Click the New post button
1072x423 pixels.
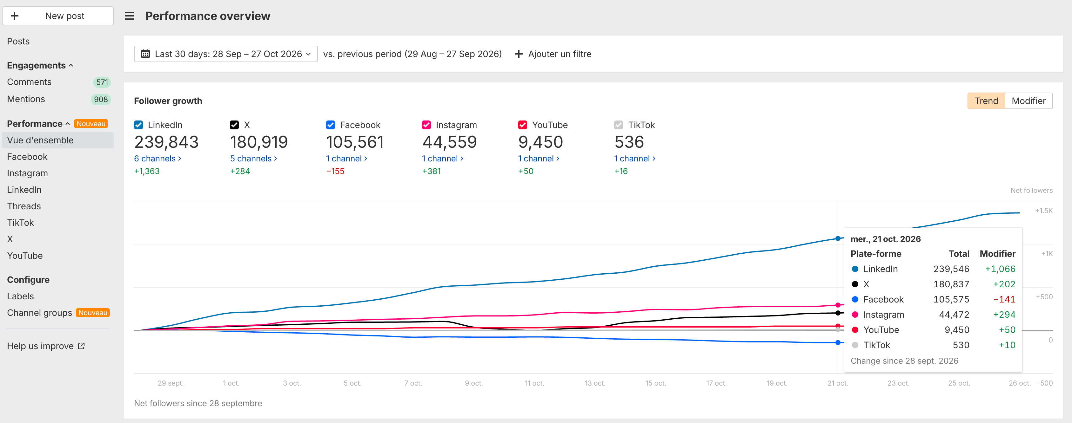tap(58, 16)
